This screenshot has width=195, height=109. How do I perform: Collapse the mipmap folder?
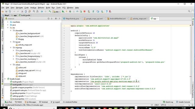11,48
